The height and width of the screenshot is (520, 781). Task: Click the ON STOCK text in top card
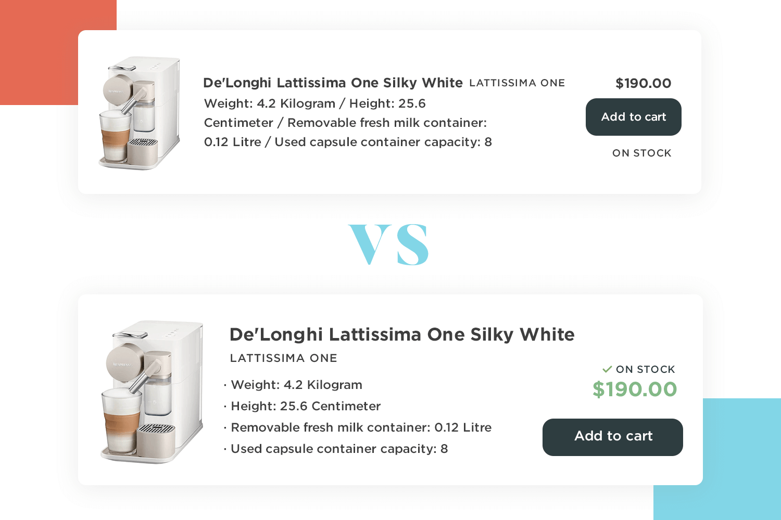(642, 153)
